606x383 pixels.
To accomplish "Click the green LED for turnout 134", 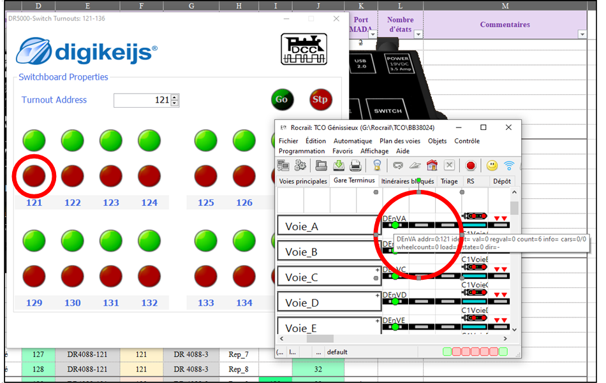I will [x=244, y=240].
